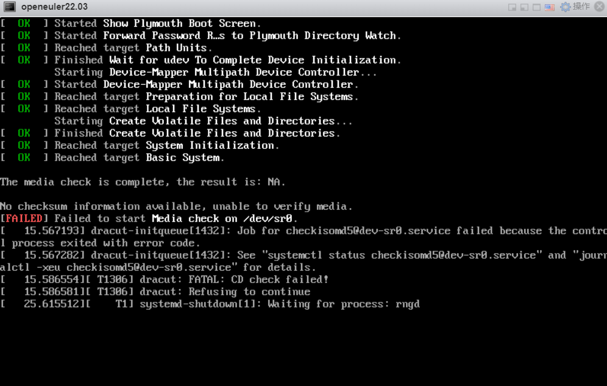This screenshot has height=386, width=607.
Task: Click the openeuler22.03 title text
Action: point(54,7)
